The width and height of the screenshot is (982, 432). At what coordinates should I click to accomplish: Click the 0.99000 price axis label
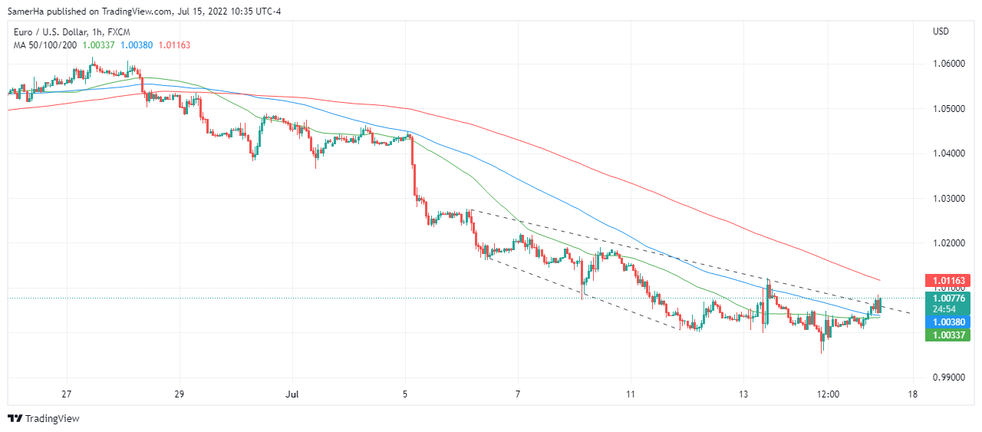tap(948, 378)
